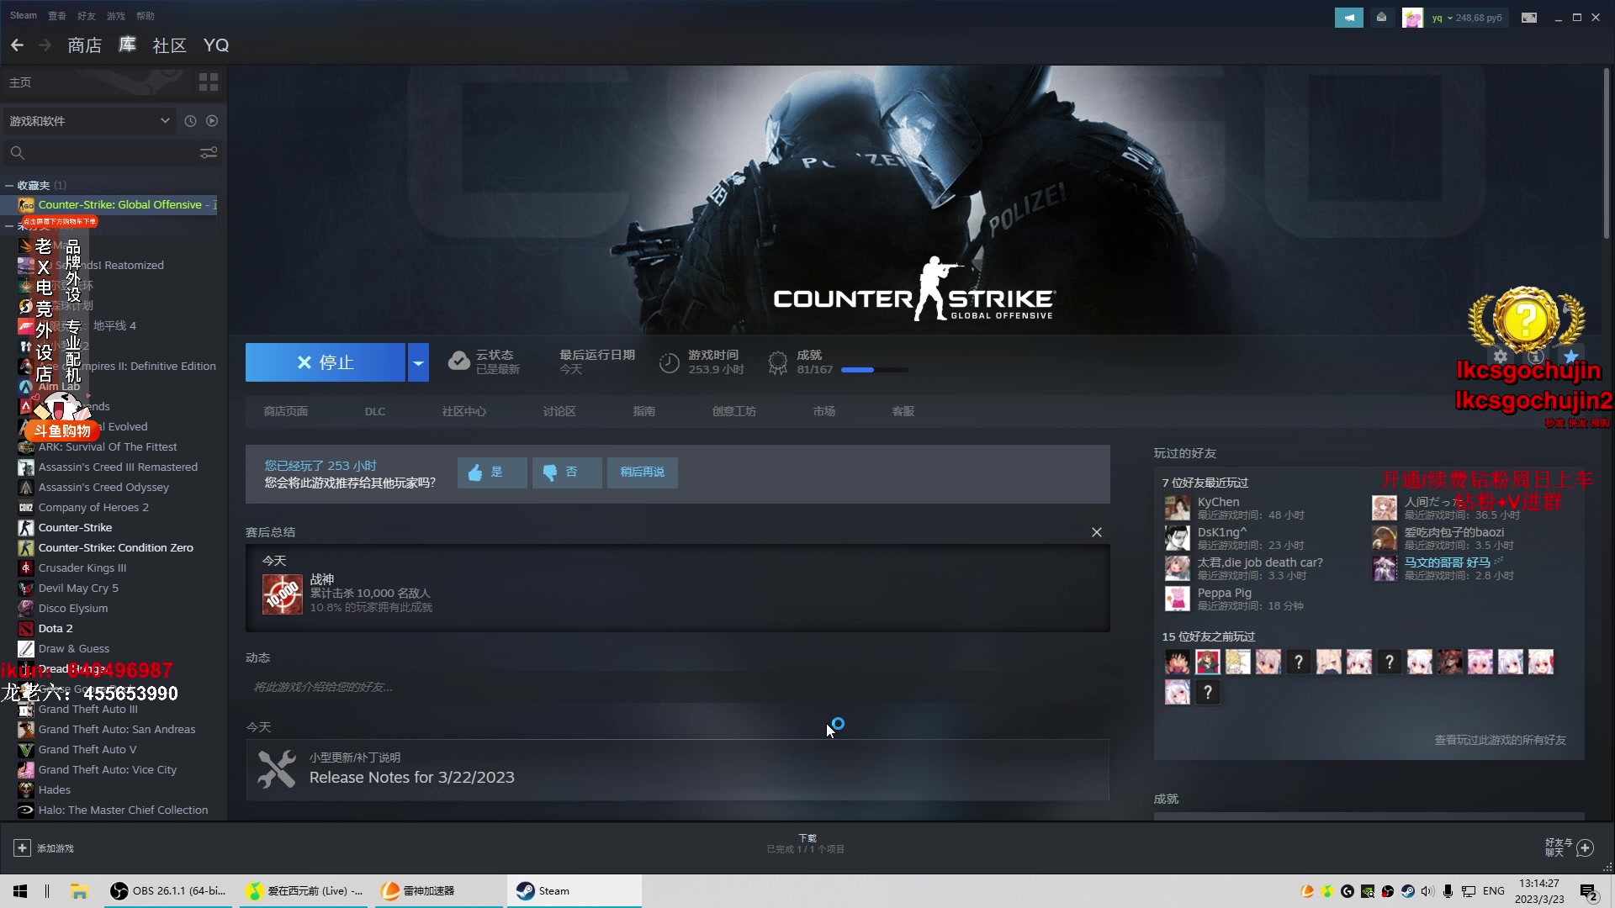The height and width of the screenshot is (908, 1615).
Task: Select Dota 2 in the library list
Action: pos(56,629)
